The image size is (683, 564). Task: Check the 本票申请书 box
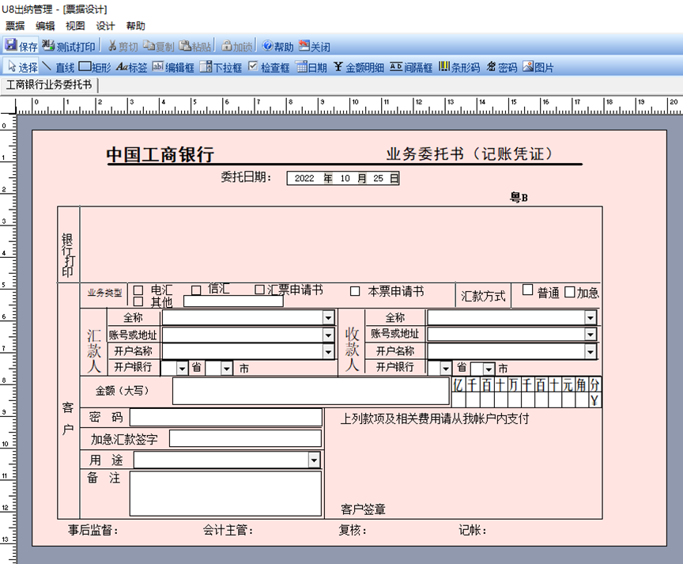pos(355,291)
